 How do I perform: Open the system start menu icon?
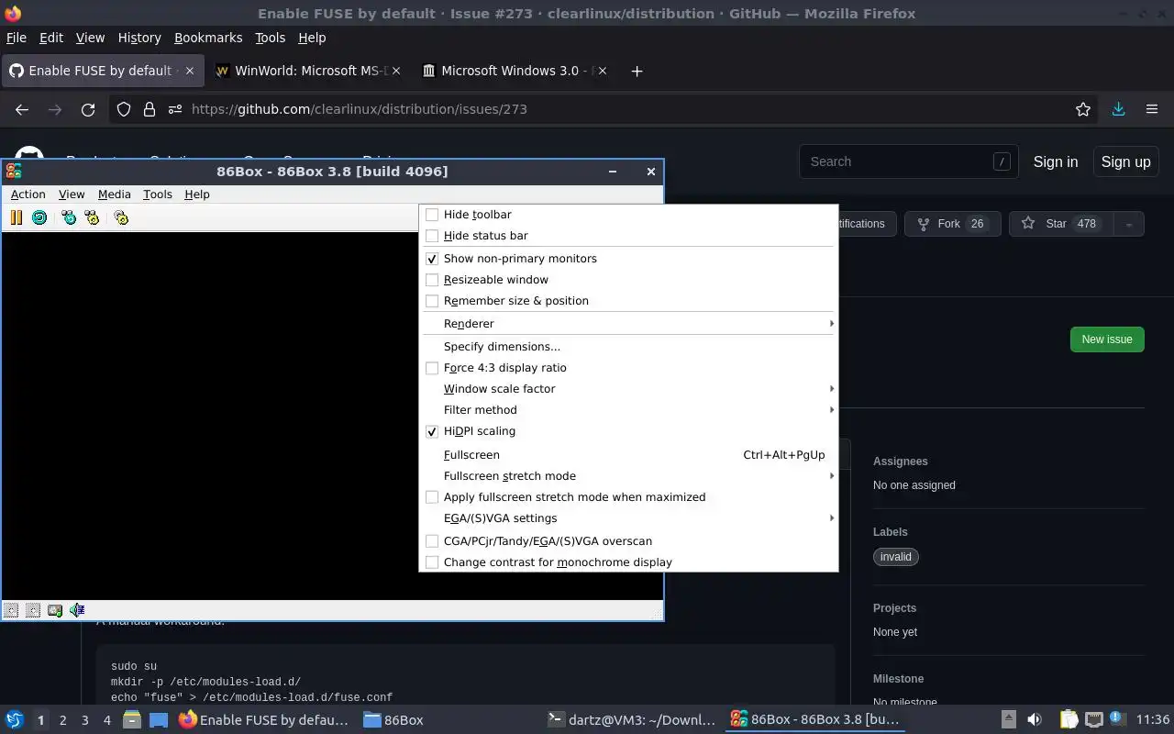14,719
